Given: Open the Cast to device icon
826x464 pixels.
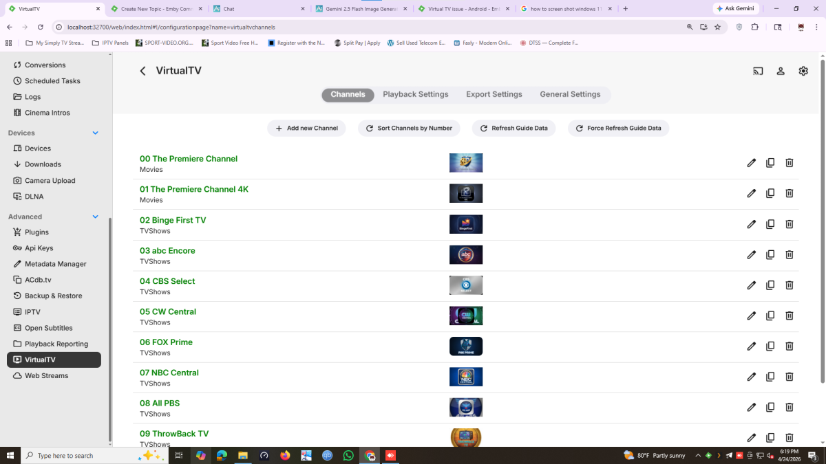Looking at the screenshot, I should point(758,71).
